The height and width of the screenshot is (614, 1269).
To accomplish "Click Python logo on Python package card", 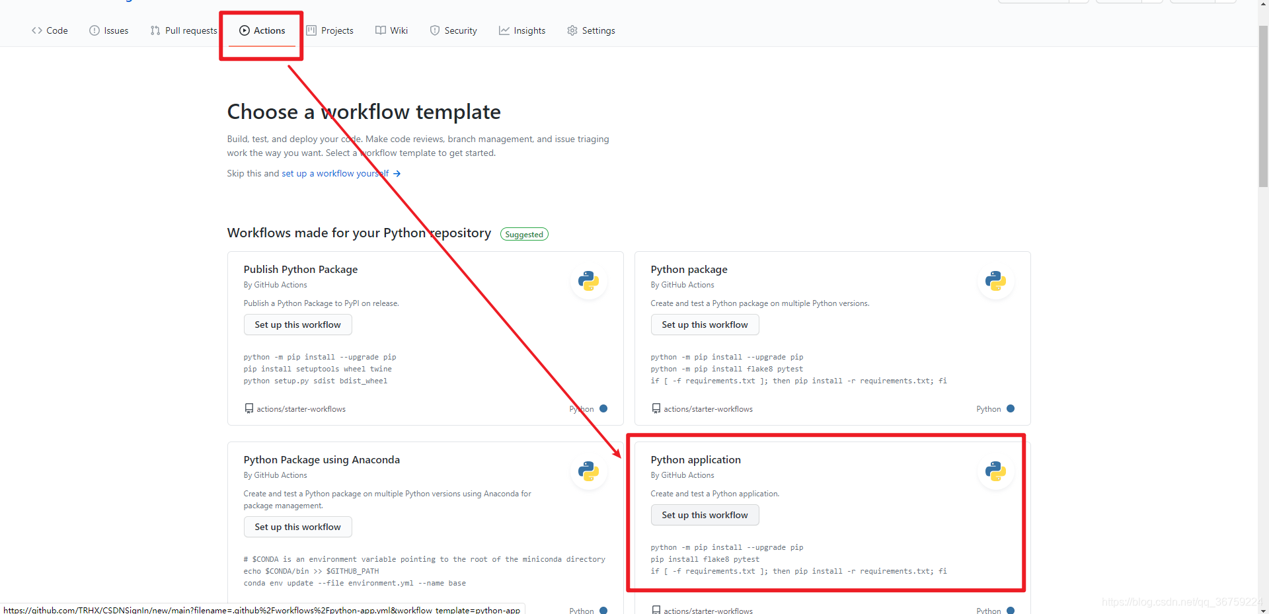I will 995,281.
